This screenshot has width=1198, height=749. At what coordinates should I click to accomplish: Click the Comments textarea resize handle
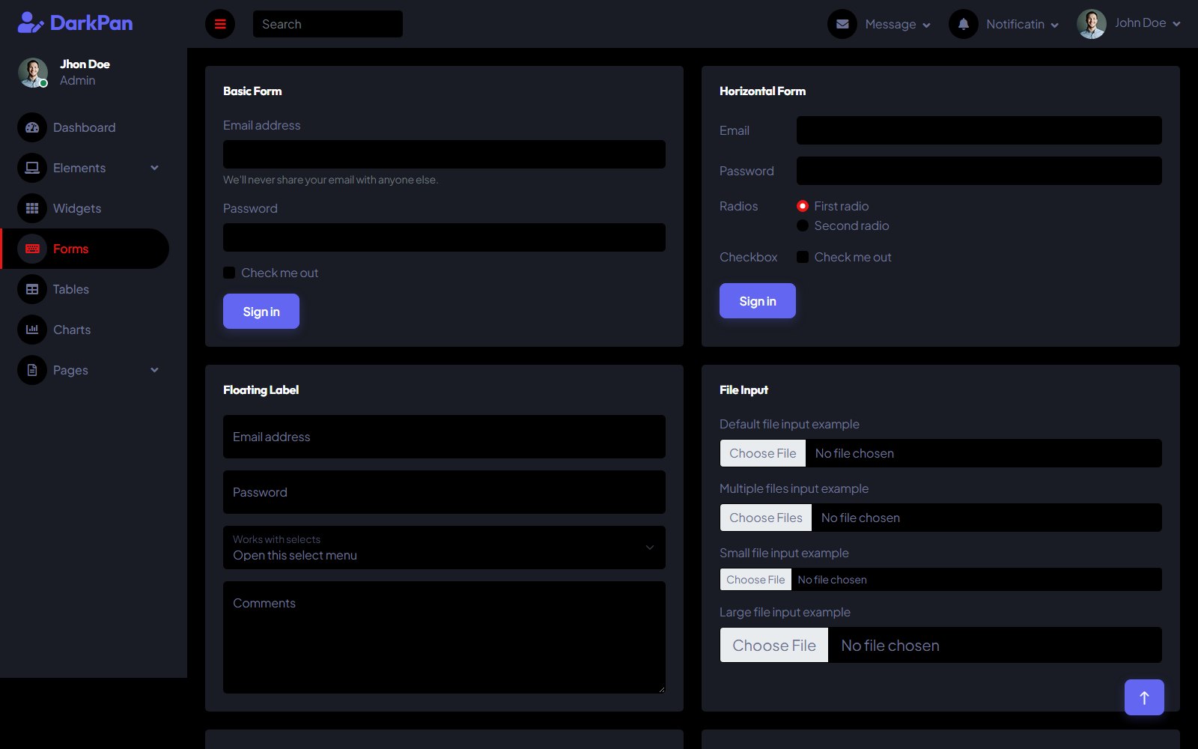[661, 689]
